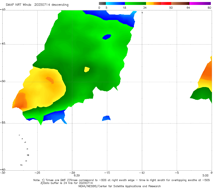214x188 pixels.
Task: Click the longitude label '-30'
Action: [x=3, y=173]
